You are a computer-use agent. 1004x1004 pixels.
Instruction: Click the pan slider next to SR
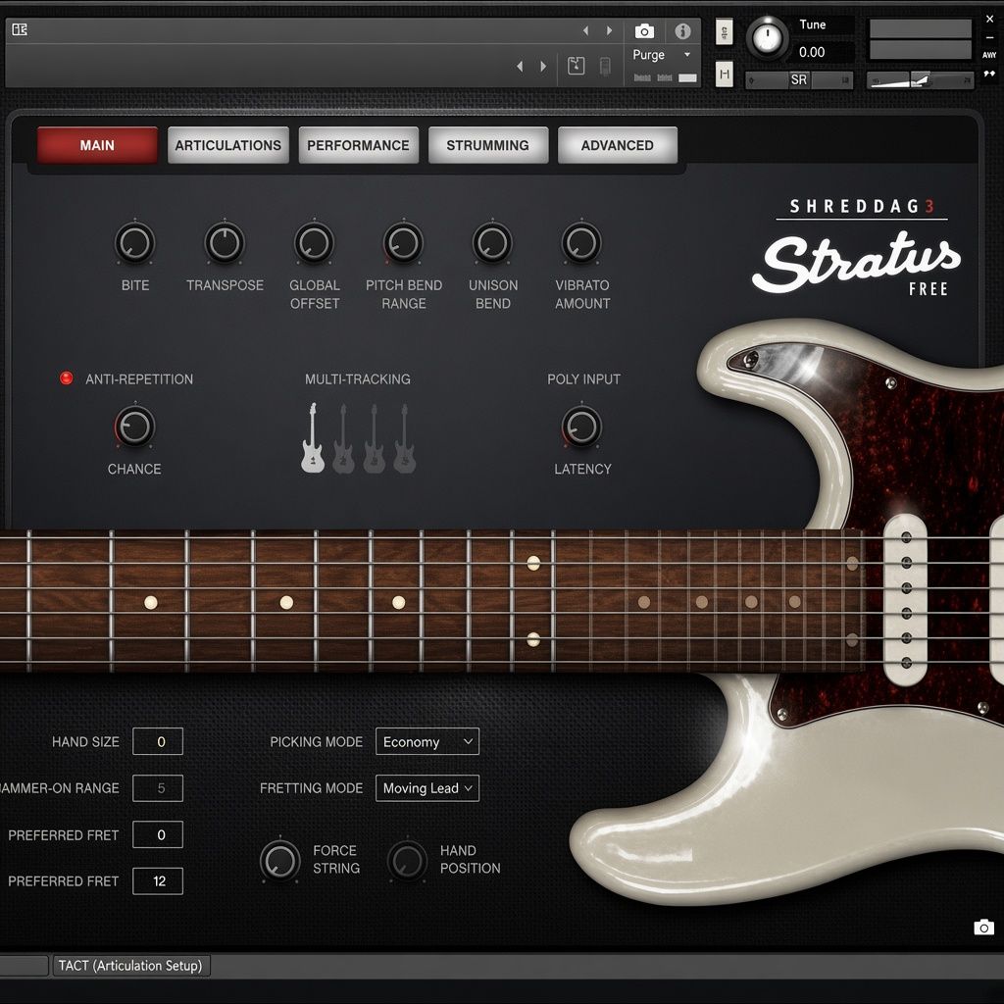point(799,80)
